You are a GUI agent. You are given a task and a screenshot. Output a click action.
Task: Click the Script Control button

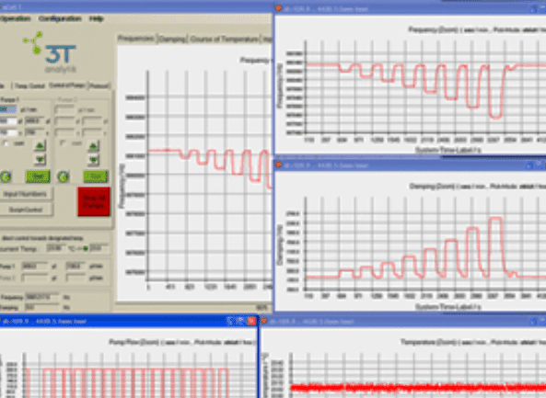point(26,210)
